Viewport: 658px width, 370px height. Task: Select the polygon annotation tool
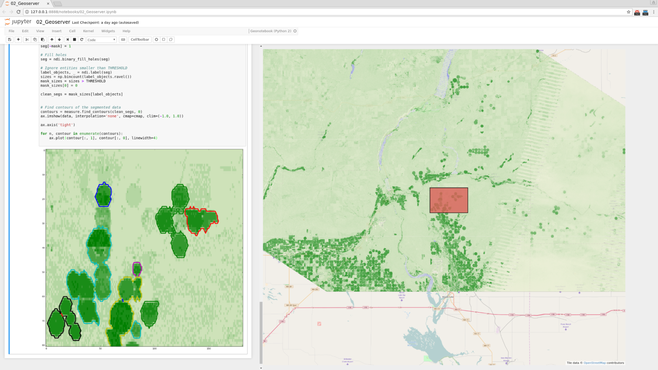point(171,39)
